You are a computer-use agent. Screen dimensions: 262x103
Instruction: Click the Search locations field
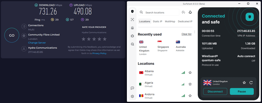(x=159, y=12)
